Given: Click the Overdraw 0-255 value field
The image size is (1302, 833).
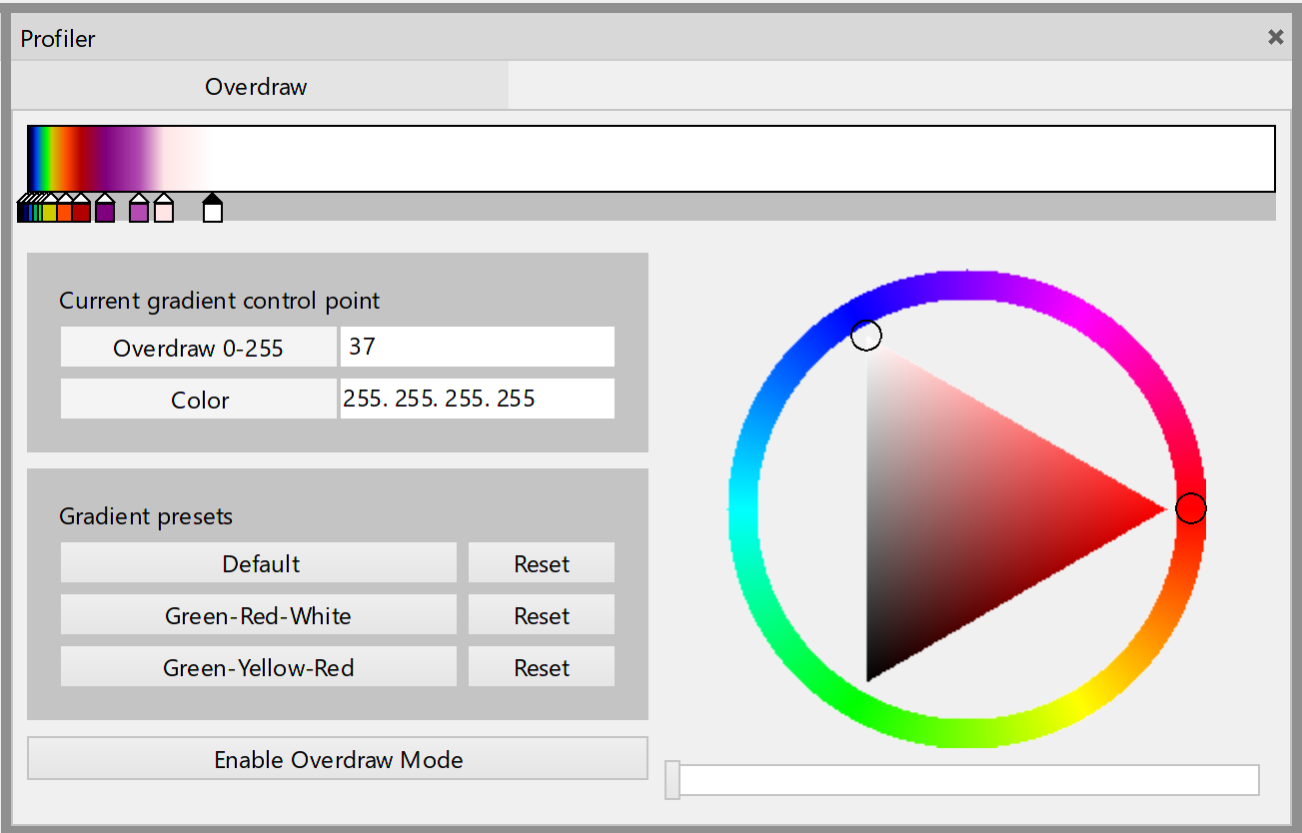Looking at the screenshot, I should pyautogui.click(x=477, y=348).
